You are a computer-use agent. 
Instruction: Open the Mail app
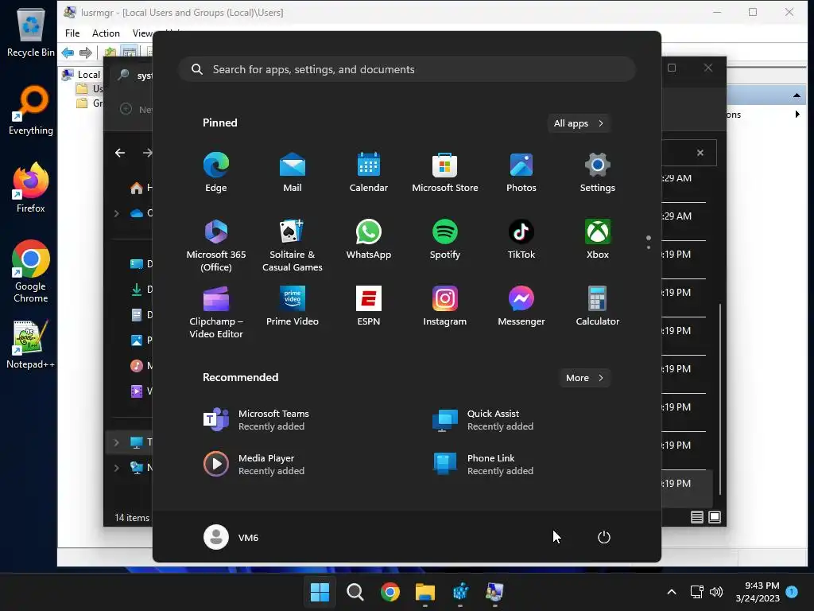point(293,173)
